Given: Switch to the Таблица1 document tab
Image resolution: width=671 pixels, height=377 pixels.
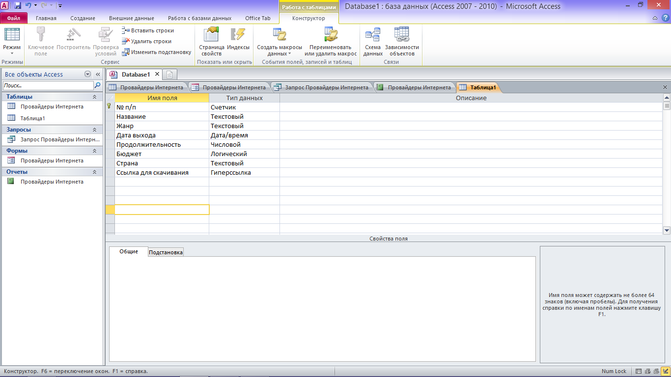Looking at the screenshot, I should 478,87.
